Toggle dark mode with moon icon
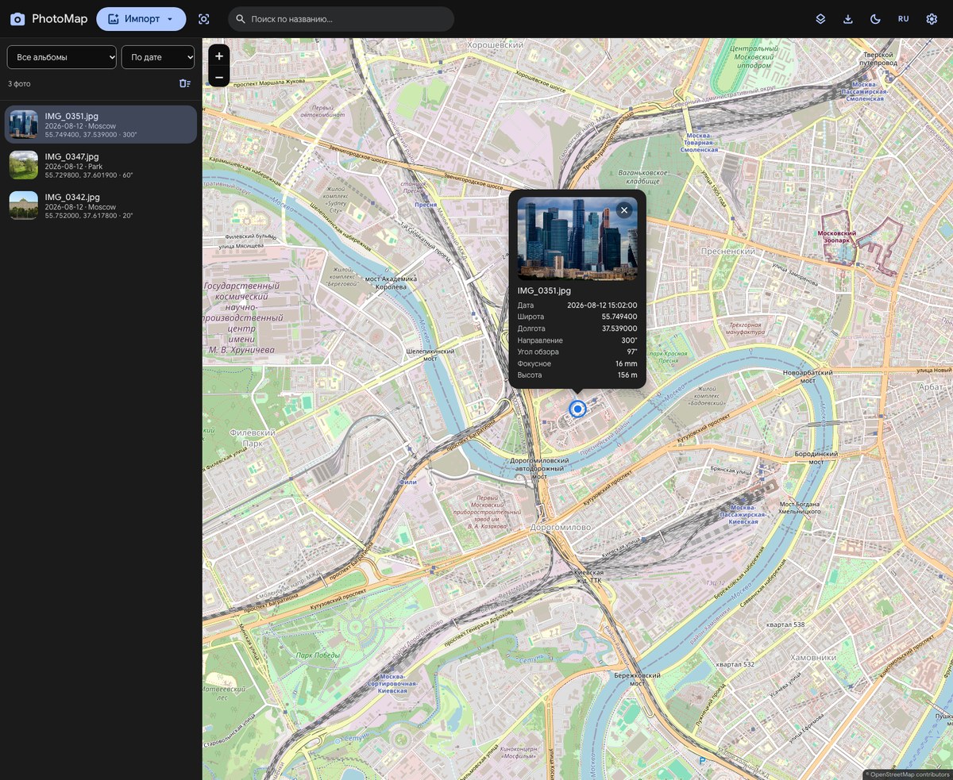 tap(876, 19)
